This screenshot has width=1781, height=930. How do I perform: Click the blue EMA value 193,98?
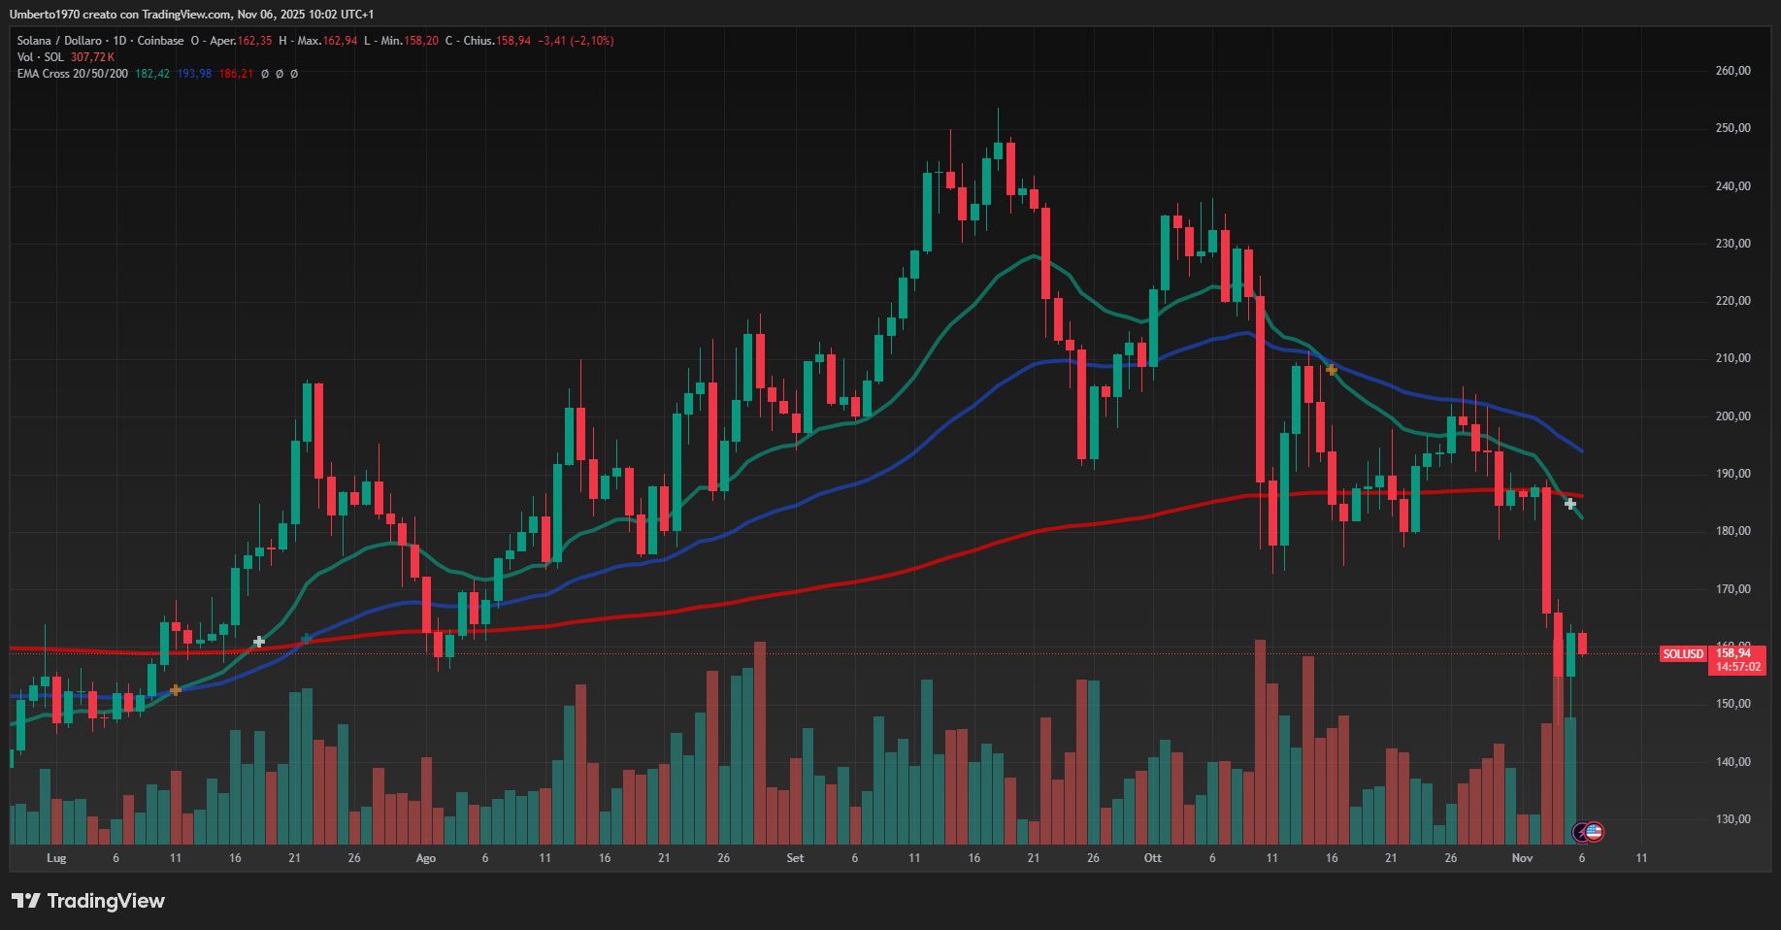point(194,74)
